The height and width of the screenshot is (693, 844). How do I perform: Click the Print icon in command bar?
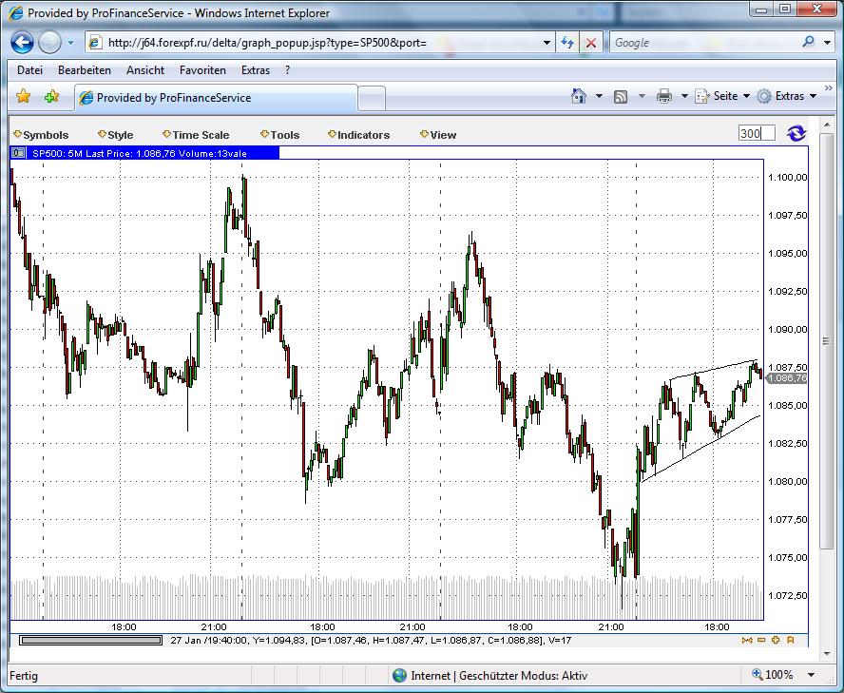click(x=664, y=96)
